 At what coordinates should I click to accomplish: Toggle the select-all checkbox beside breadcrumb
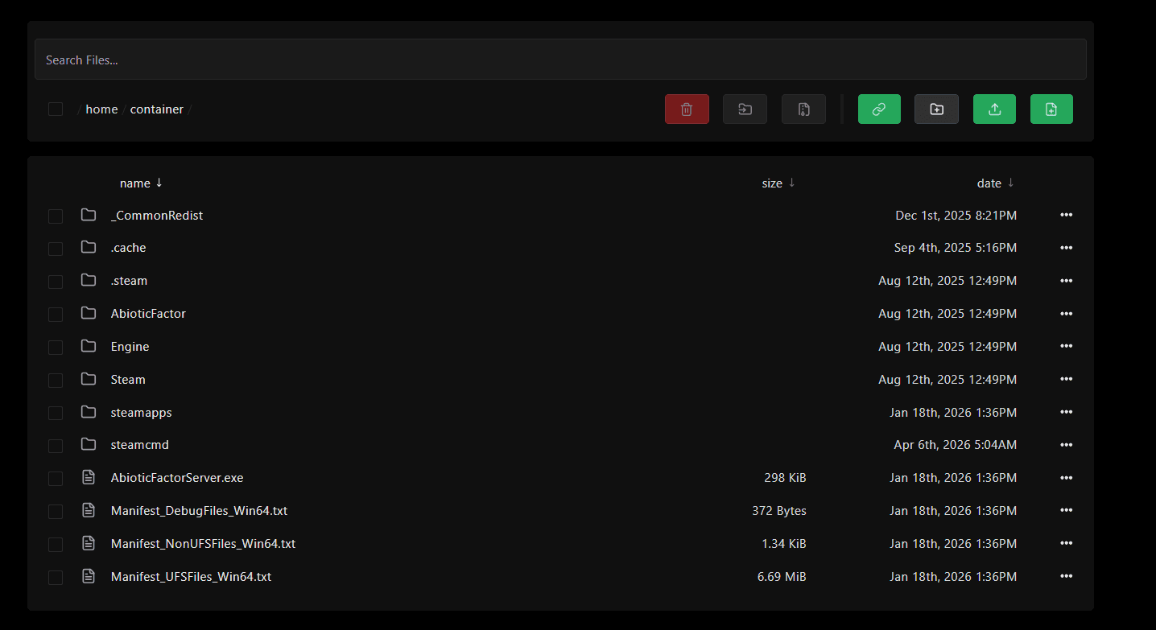tap(56, 109)
